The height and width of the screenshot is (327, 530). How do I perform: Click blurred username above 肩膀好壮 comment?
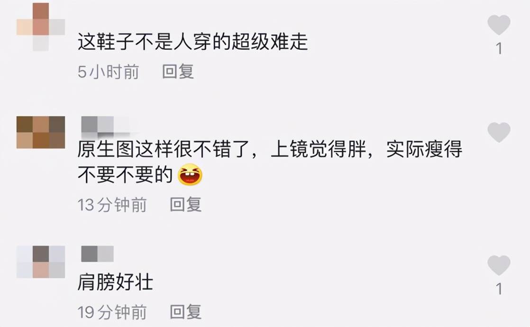[x=97, y=254]
